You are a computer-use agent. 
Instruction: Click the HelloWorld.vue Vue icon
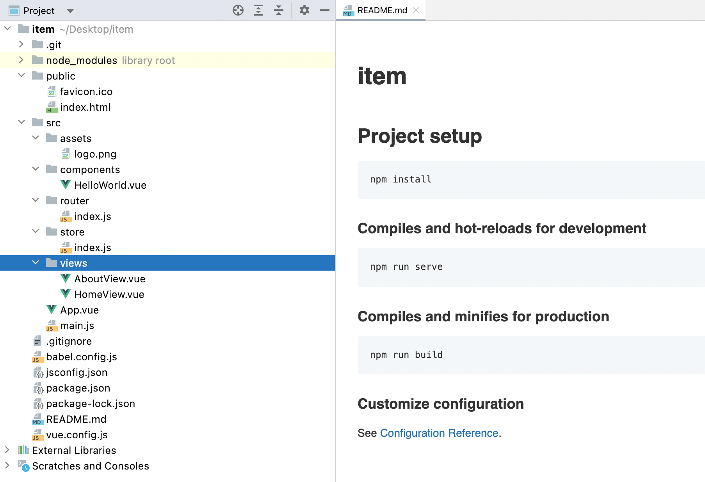click(x=66, y=185)
